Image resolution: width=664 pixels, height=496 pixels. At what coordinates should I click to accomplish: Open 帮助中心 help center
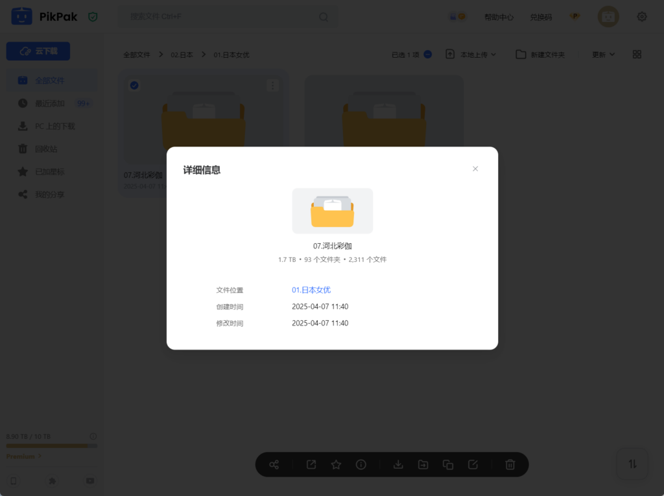coord(499,18)
